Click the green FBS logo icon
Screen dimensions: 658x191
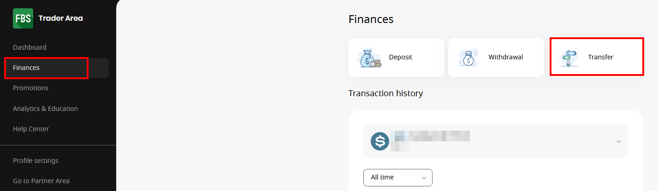23,18
